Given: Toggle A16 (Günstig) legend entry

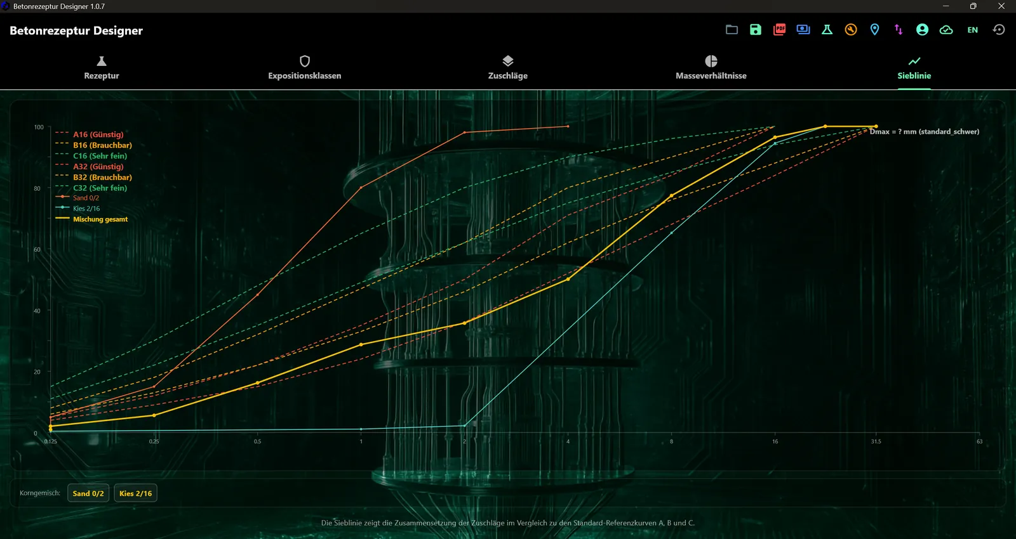Looking at the screenshot, I should 90,134.
